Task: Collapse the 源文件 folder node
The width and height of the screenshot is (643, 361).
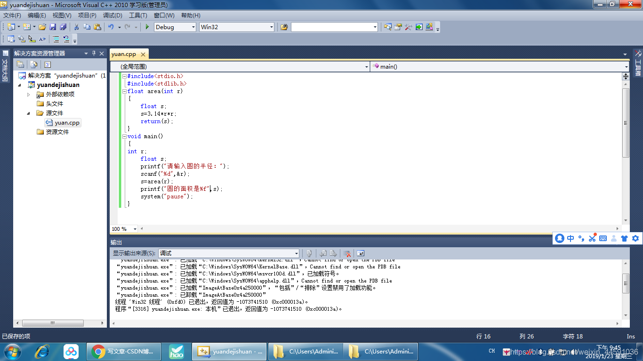Action: [28, 113]
